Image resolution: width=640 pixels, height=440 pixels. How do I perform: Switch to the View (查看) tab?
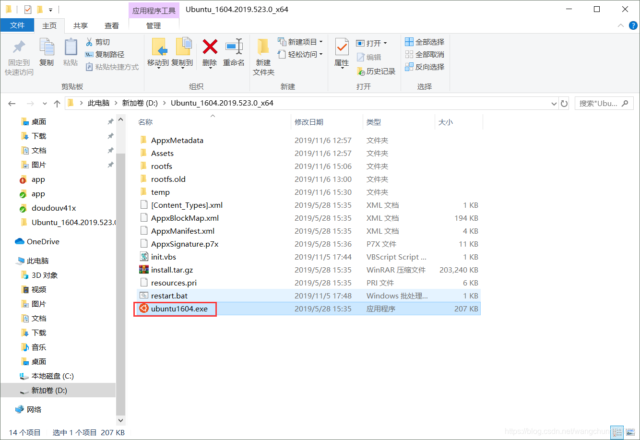112,25
